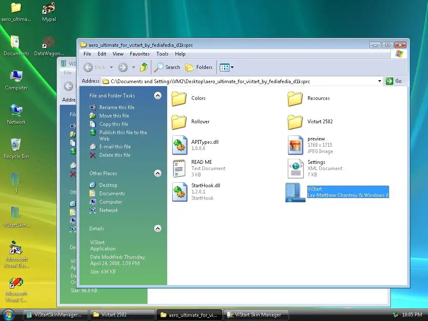Image resolution: width=428 pixels, height=321 pixels.
Task: Select the preview JPEG image icon
Action: coord(296,145)
